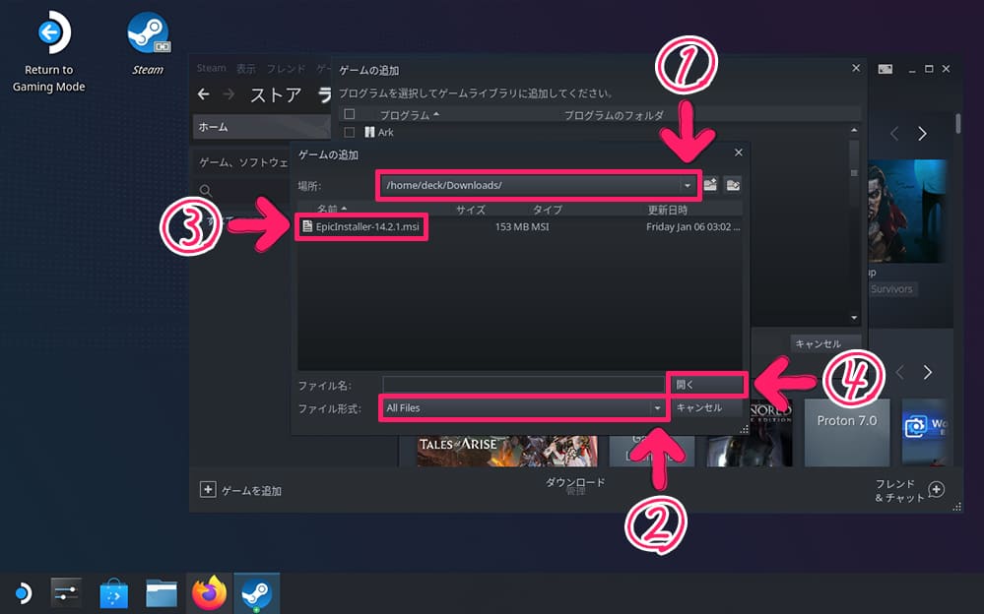This screenshot has width=984, height=614.
Task: Toggle the select-all checkbox in program header
Action: pos(350,114)
